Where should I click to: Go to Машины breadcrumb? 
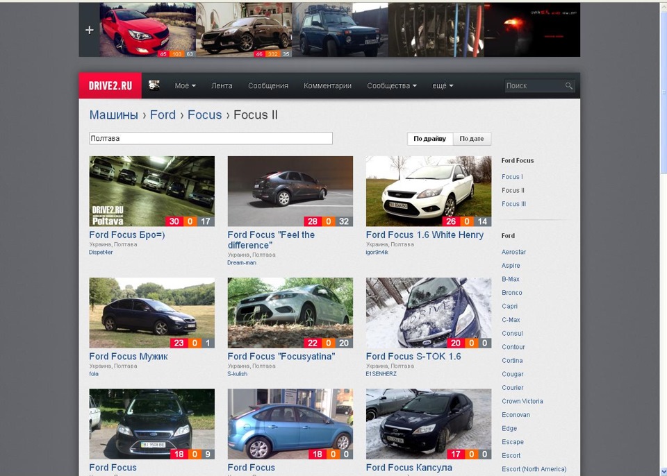113,114
